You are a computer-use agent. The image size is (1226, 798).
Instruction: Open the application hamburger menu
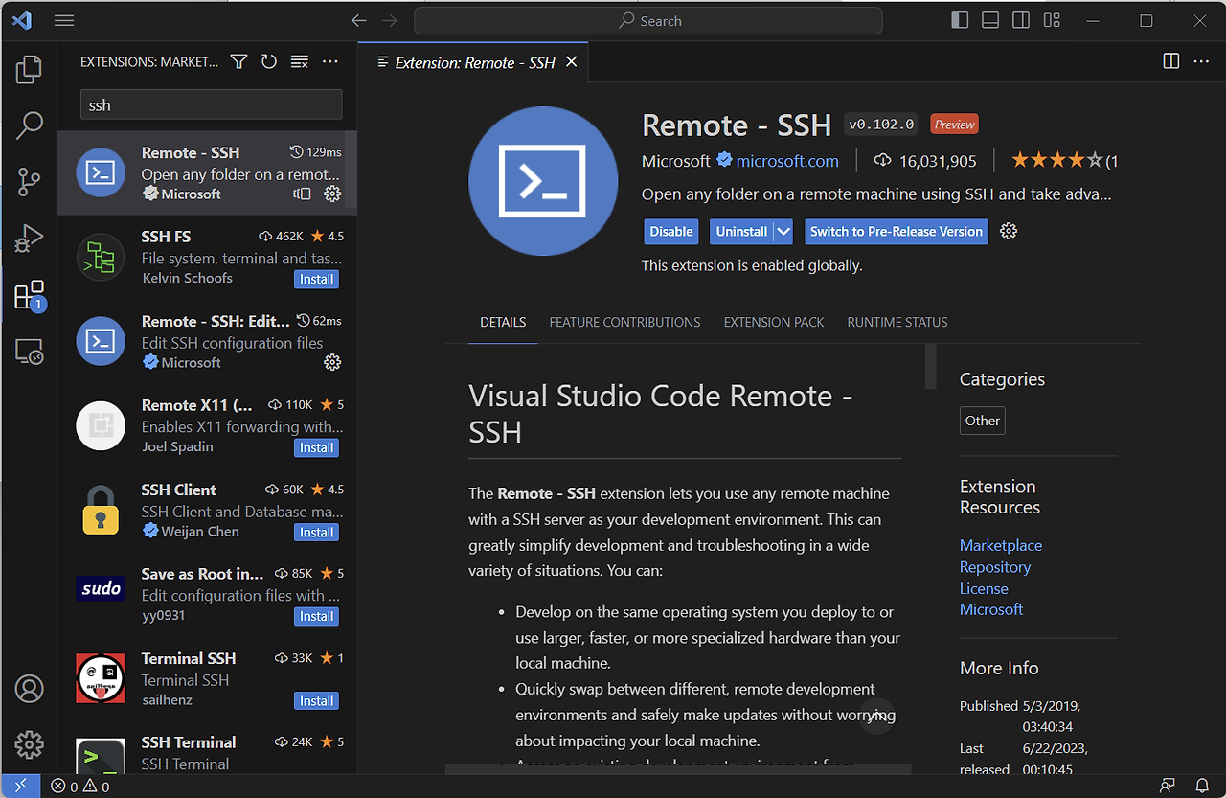[x=63, y=19]
